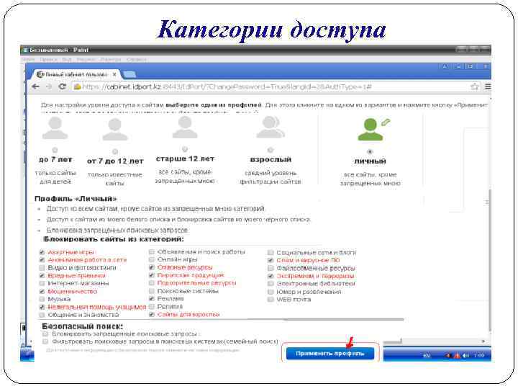Viewport: 518px width, 389px height.
Task: Uncheck the Азартные игры category
Action: 42,252
